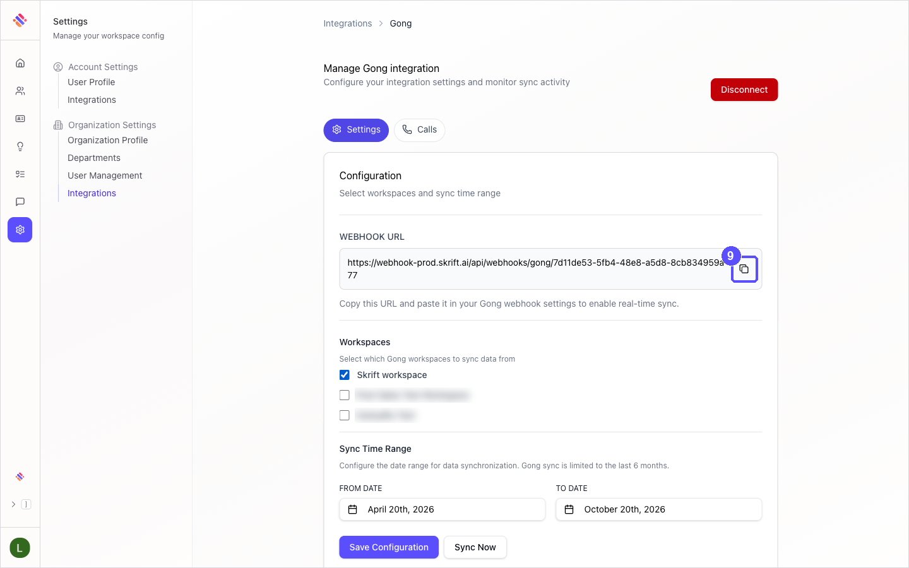The height and width of the screenshot is (568, 909).
Task: Open User Management settings
Action: tap(105, 175)
